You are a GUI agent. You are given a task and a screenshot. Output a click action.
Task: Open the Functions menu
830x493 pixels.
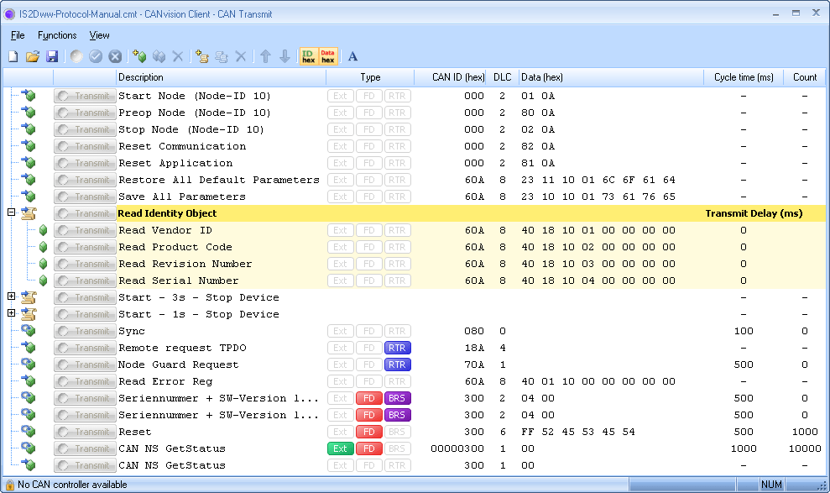[56, 35]
